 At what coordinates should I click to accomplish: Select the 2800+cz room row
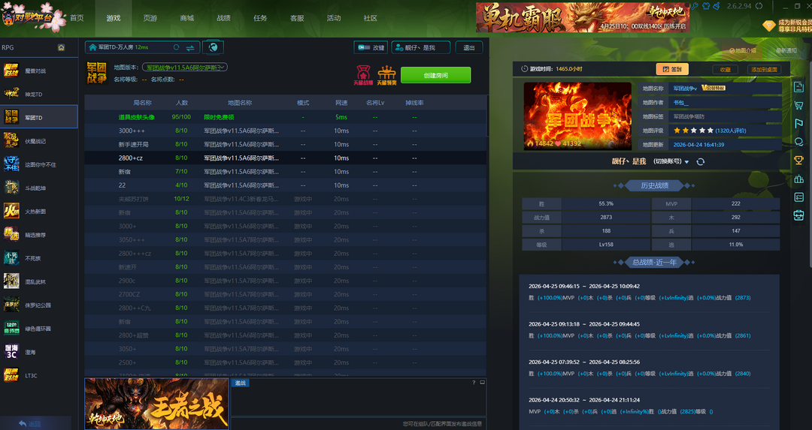coord(286,158)
